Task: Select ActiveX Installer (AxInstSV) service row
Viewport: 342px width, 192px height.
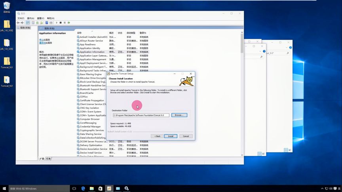Action: point(113,37)
